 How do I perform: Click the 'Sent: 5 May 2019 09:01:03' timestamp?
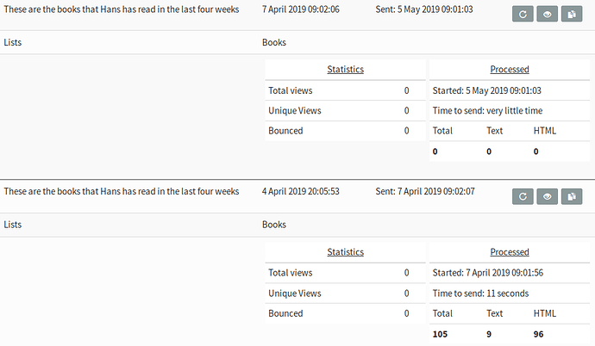pos(424,9)
